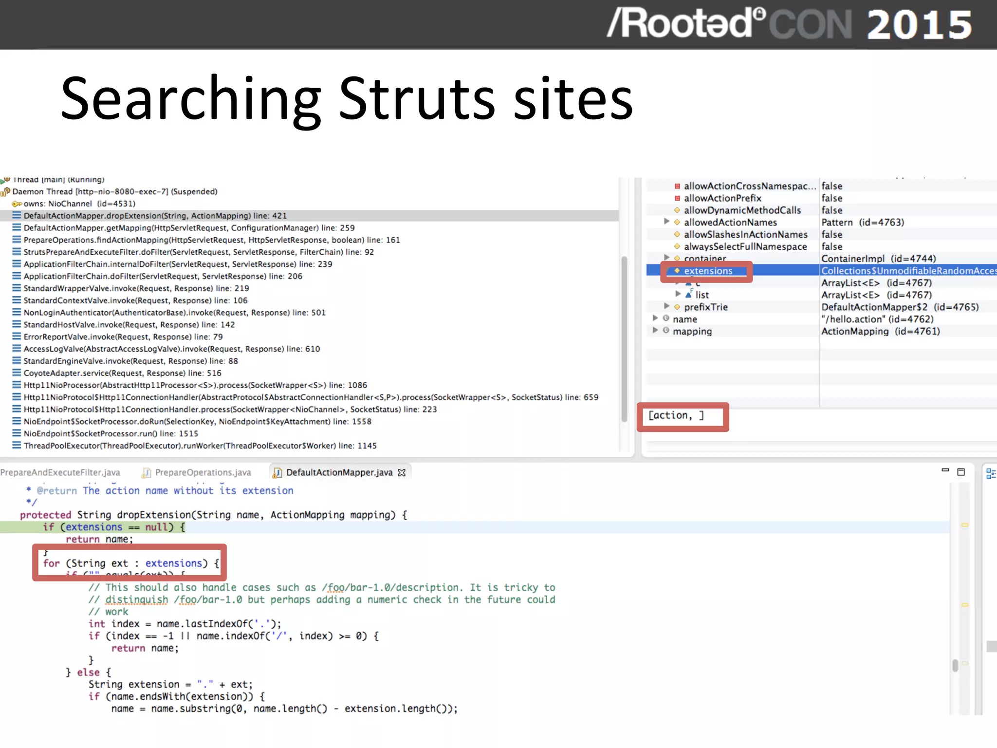Click the DefaultActionMapper$2 (id=4765) value
997x748 pixels.
[900, 307]
